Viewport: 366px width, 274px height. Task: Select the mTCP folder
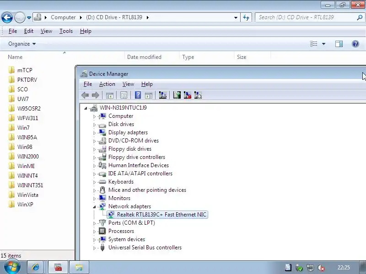pyautogui.click(x=21, y=70)
